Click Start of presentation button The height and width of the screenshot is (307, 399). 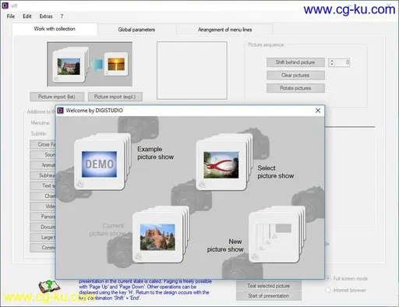269,296
